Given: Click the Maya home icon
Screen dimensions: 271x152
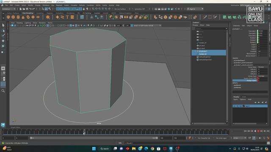Looking at the screenshot, I should coord(2,5).
